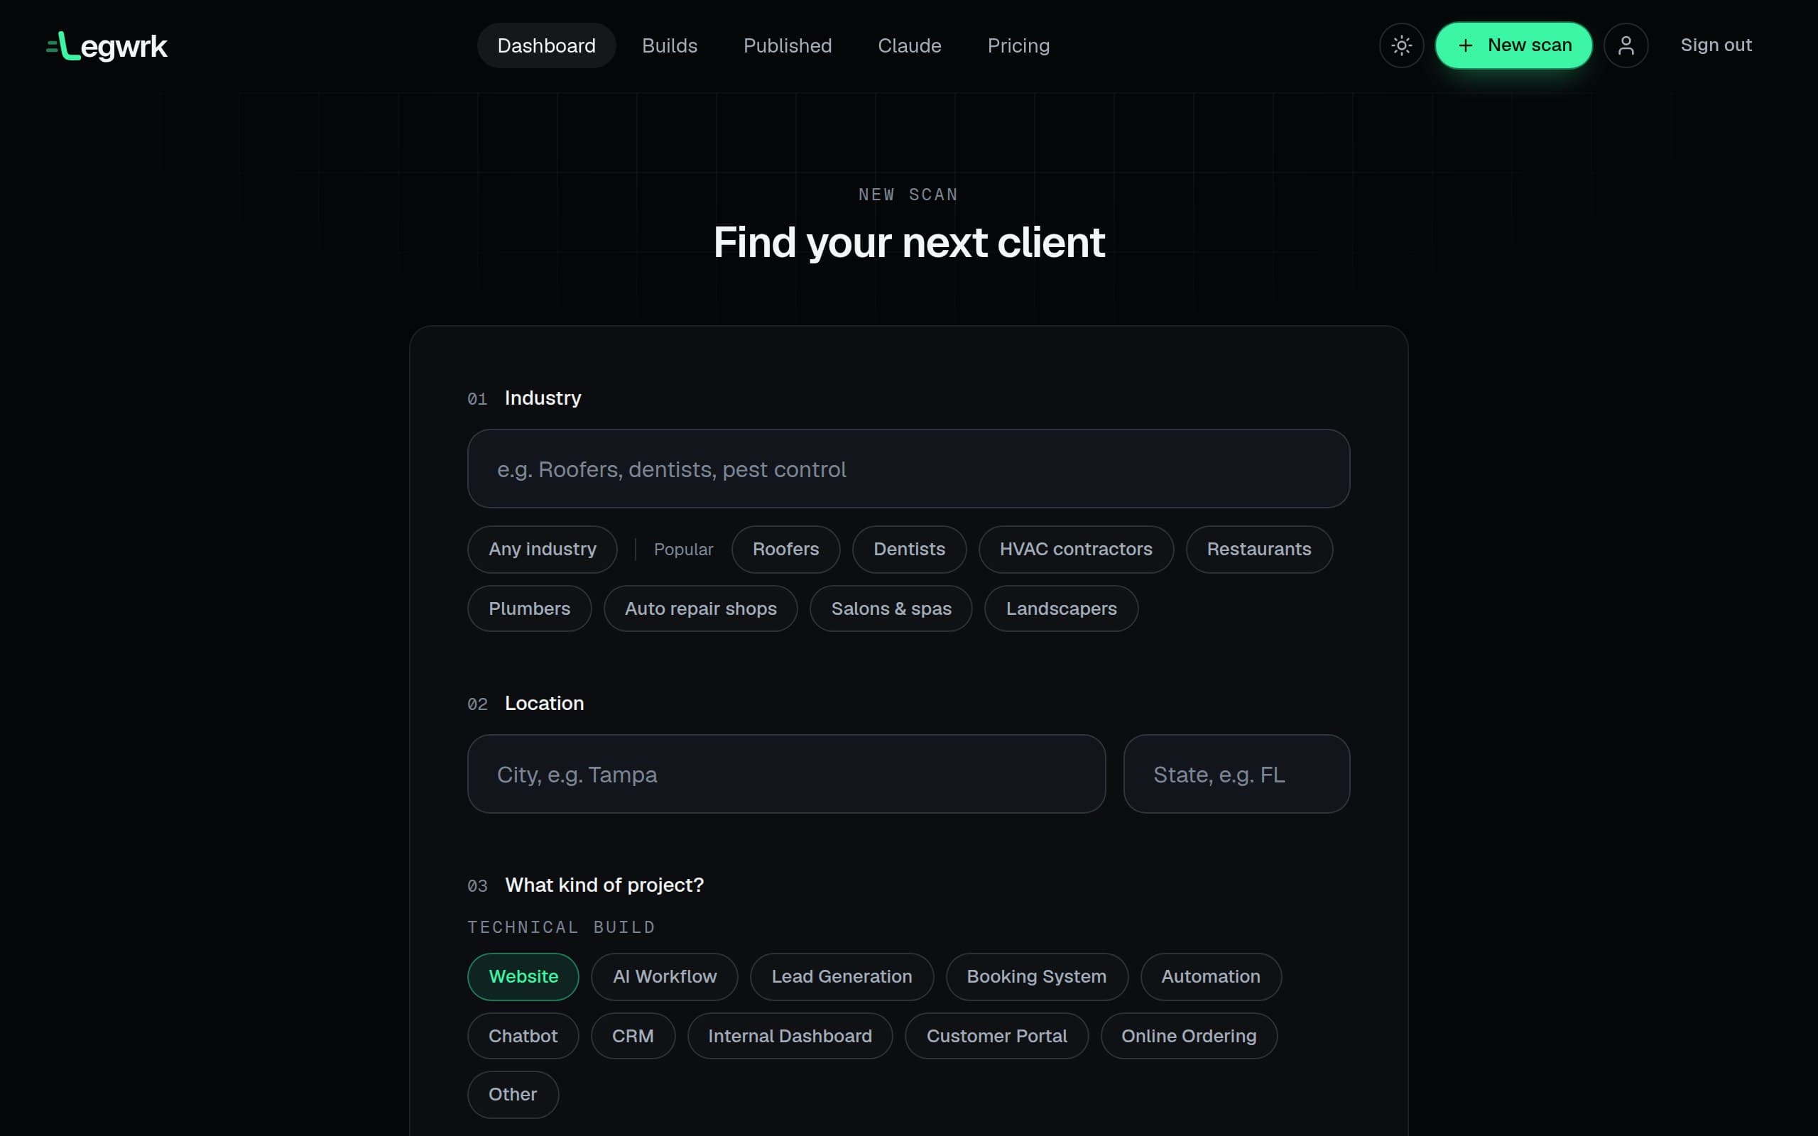The height and width of the screenshot is (1136, 1818).
Task: Select Booking System project type
Action: (1037, 977)
